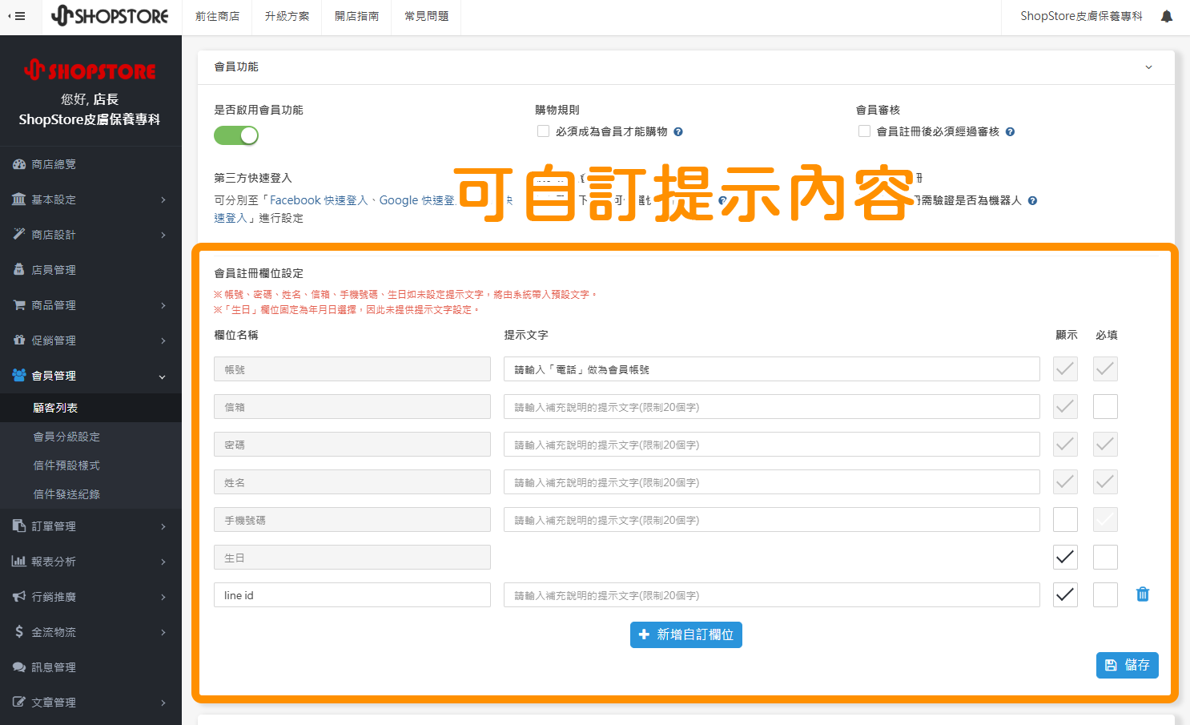Open 前往商店 in top navigation

[218, 16]
